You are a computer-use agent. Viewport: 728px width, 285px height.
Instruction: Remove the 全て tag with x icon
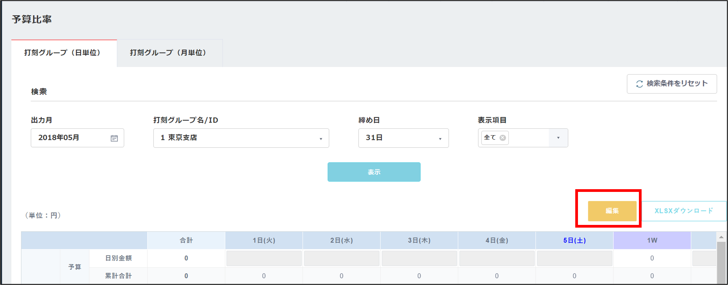(502, 137)
